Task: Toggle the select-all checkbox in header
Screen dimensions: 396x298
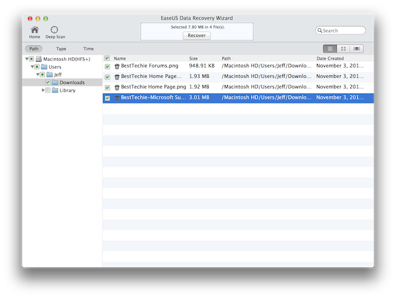Action: [x=107, y=58]
